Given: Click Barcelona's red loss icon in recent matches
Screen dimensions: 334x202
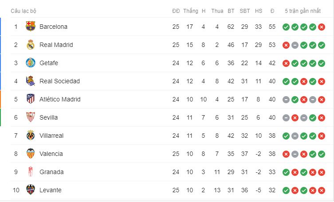Looking at the screenshot, I should [x=322, y=27].
